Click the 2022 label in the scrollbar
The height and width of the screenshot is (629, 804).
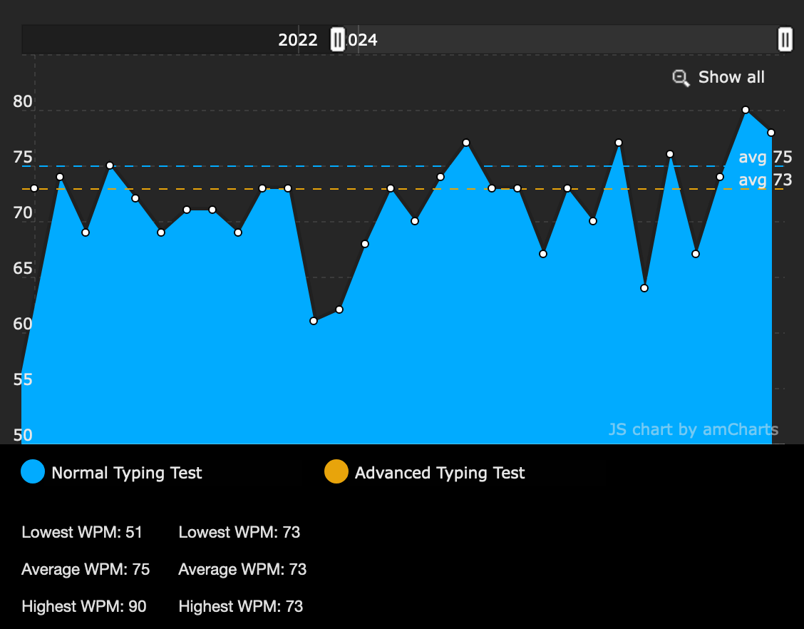(297, 40)
